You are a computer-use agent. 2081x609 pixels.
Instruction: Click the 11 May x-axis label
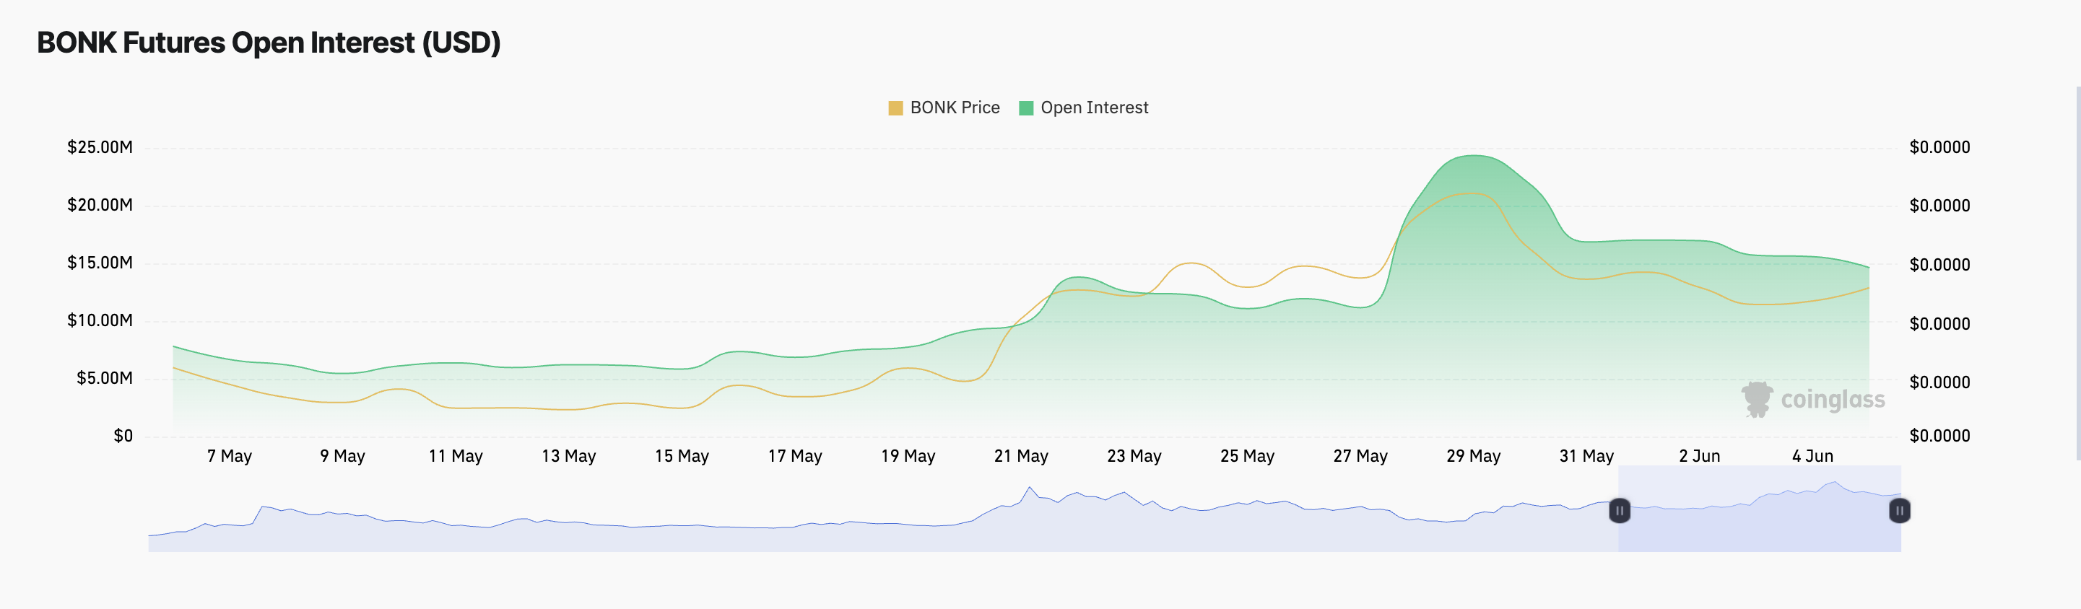pyautogui.click(x=456, y=456)
